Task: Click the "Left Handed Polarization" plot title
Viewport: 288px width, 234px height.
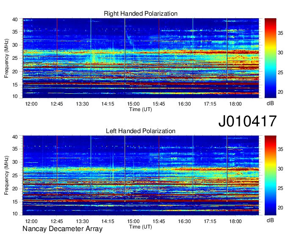Action: (141, 131)
